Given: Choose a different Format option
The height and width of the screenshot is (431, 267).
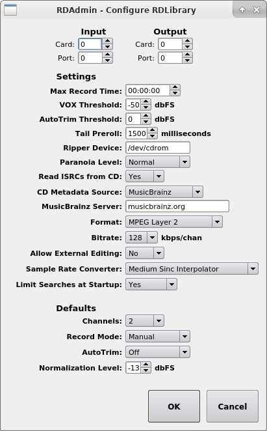Looking at the screenshot, I should point(174,222).
